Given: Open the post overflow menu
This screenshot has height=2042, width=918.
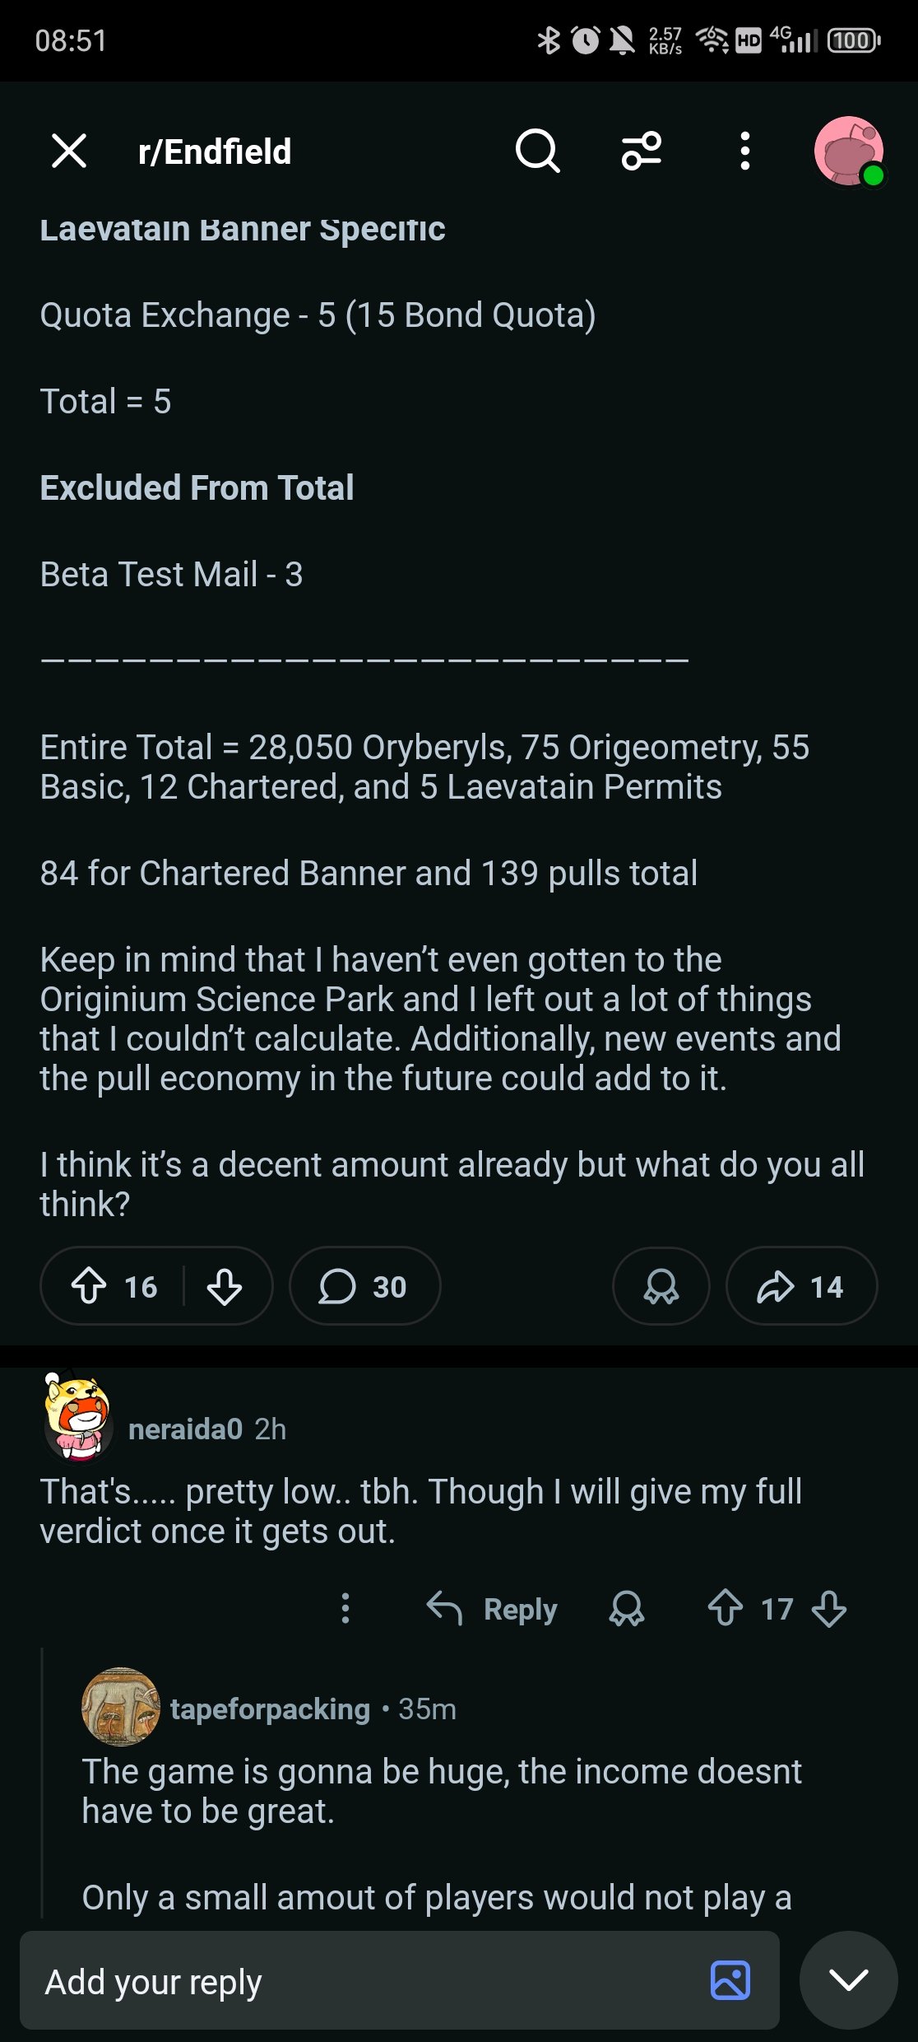Looking at the screenshot, I should pos(744,152).
